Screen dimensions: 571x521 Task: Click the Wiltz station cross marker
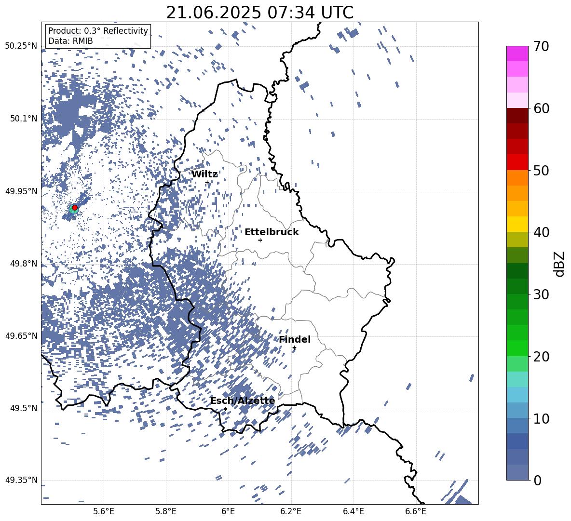[x=207, y=182]
